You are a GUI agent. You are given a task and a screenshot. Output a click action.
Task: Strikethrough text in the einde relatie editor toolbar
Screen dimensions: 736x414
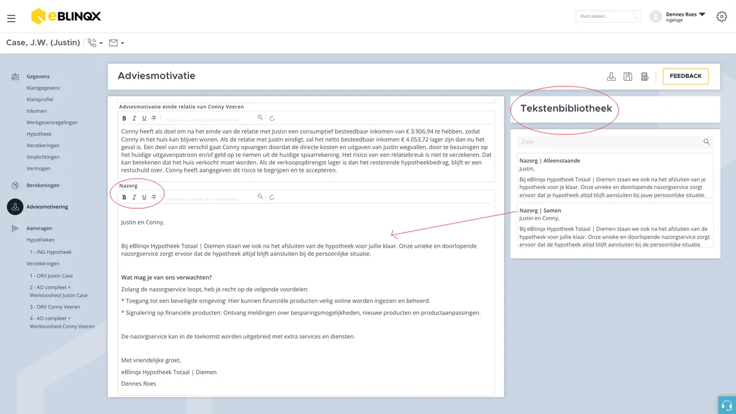click(154, 118)
